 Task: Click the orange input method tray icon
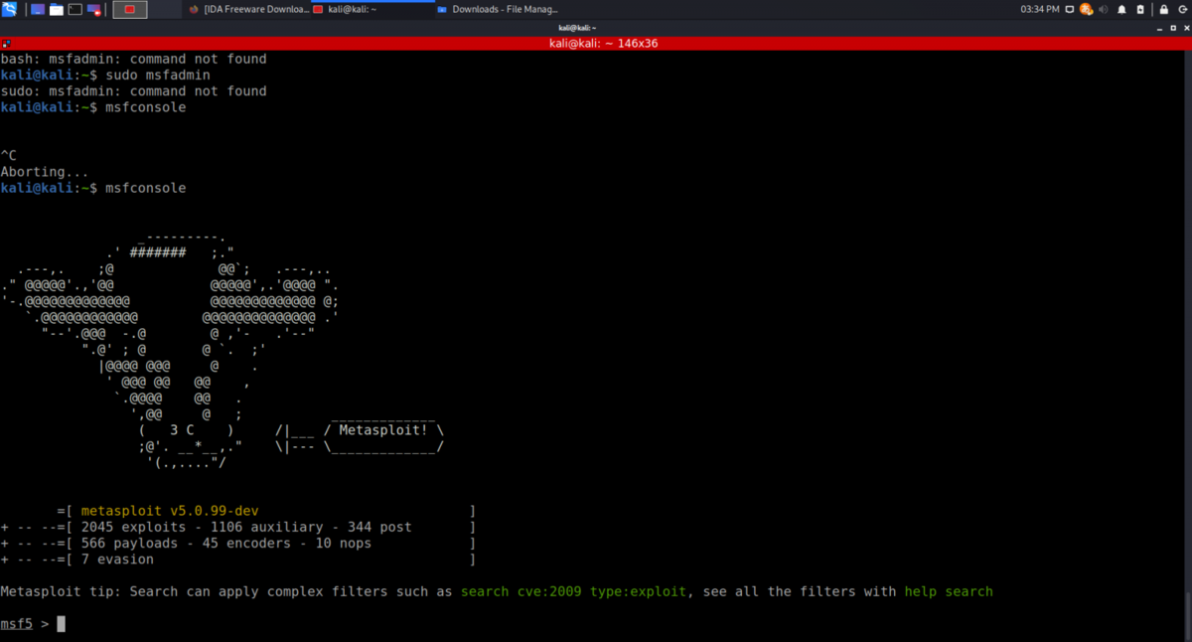1086,10
